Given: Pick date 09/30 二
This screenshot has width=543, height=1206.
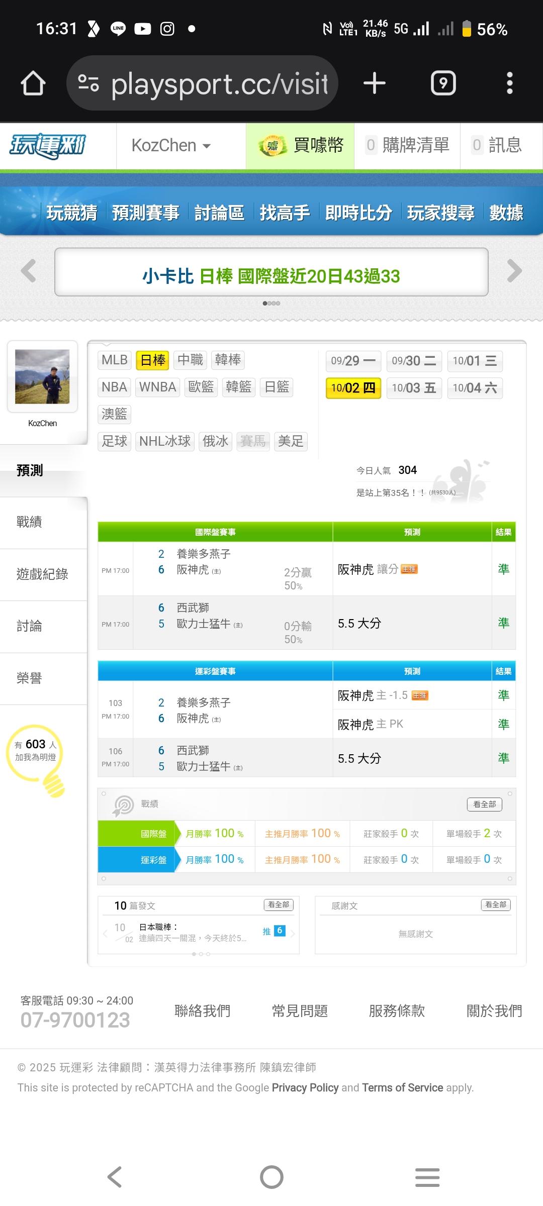Looking at the screenshot, I should [414, 361].
